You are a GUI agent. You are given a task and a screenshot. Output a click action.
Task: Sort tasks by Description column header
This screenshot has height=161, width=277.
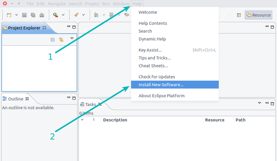[x=115, y=120]
